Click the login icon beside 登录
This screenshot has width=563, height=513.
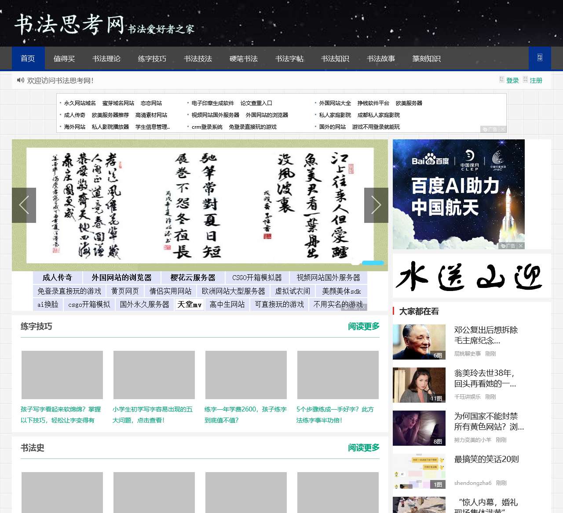click(501, 80)
